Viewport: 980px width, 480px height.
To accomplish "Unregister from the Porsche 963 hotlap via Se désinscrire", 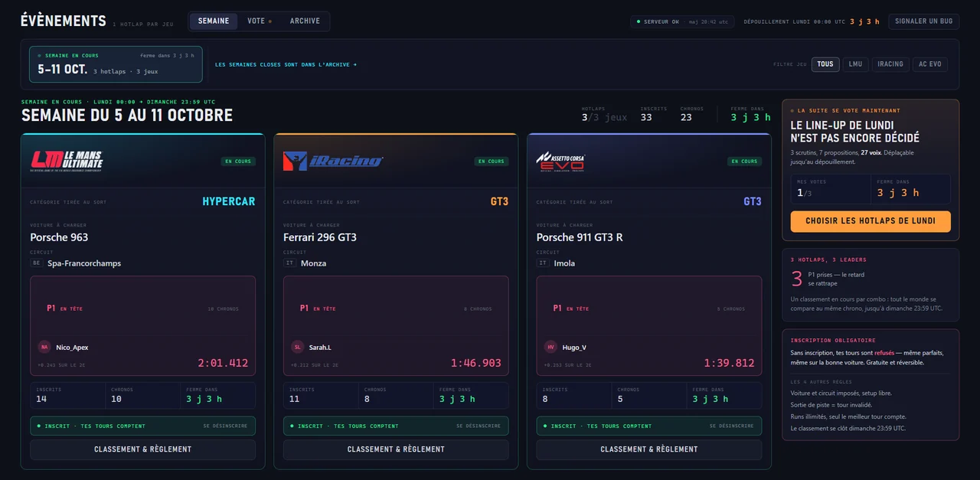I will tap(227, 426).
